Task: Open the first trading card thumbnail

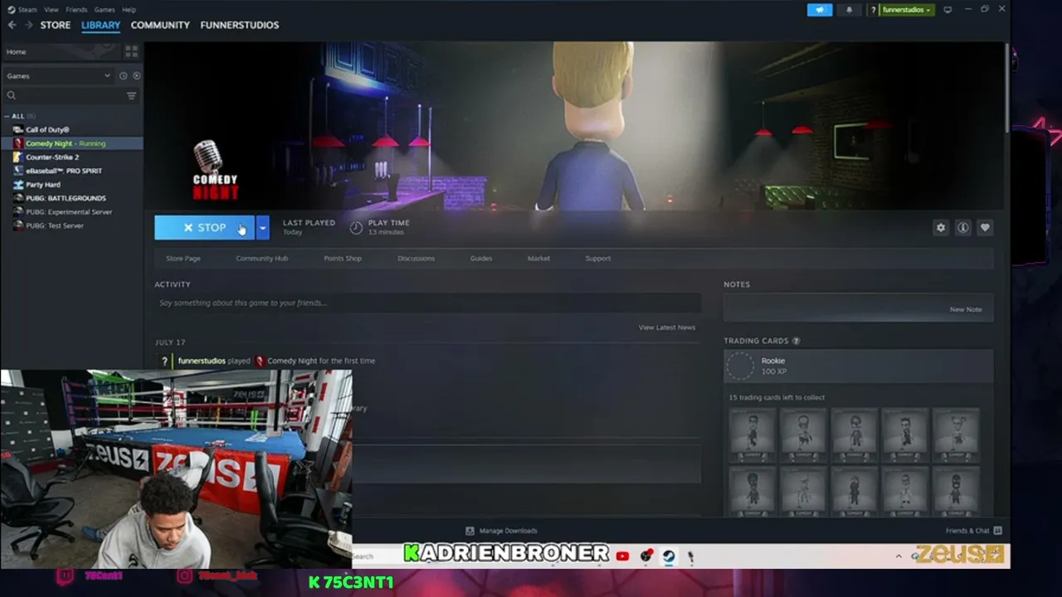Action: pos(753,435)
